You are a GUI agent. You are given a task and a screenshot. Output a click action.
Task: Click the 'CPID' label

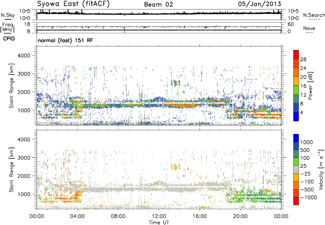tap(9, 39)
